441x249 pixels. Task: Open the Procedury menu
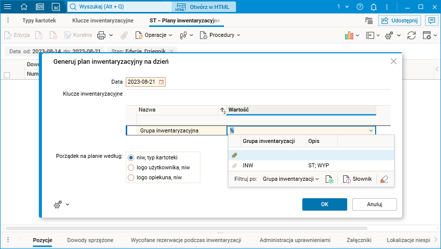pyautogui.click(x=220, y=35)
